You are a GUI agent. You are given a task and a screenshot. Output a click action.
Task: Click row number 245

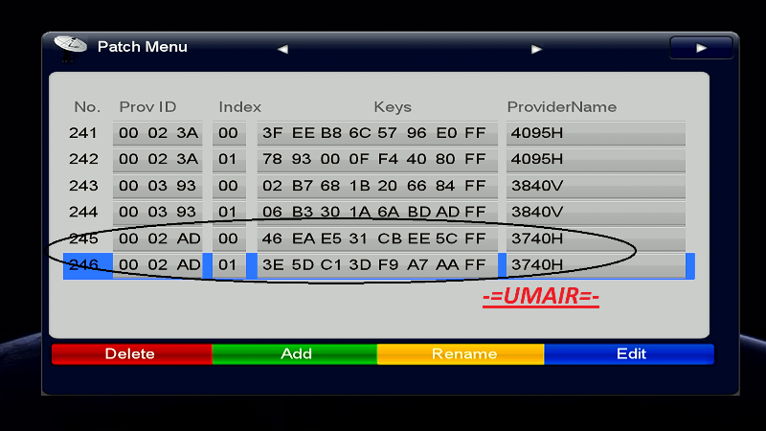pyautogui.click(x=83, y=238)
